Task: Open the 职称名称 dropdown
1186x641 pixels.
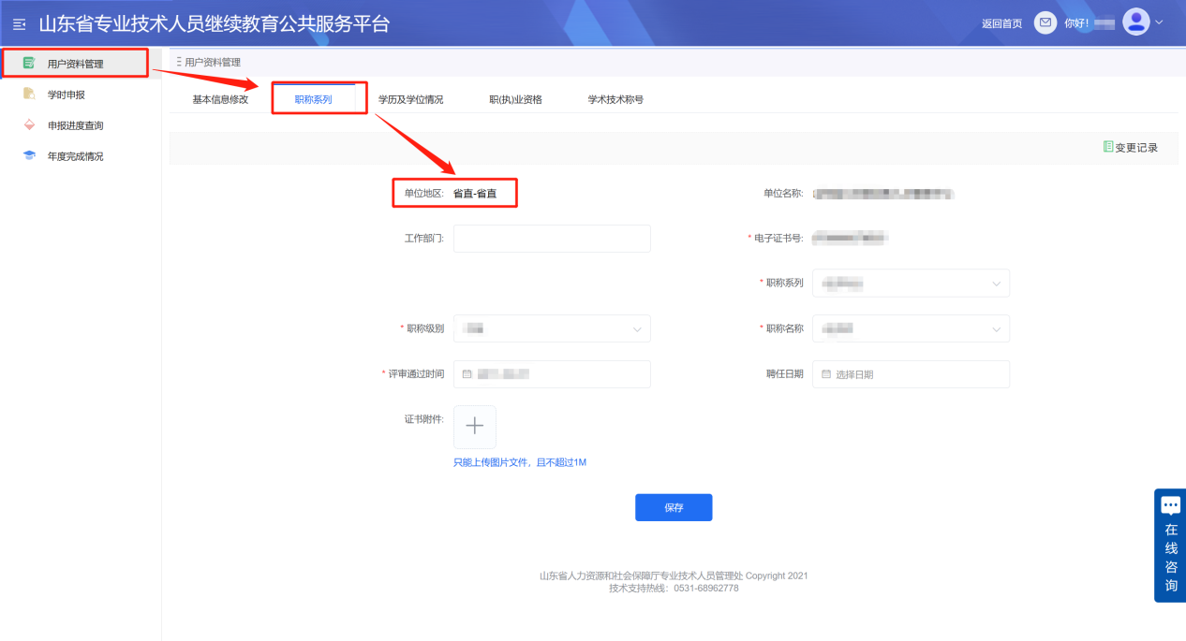Action: 910,328
